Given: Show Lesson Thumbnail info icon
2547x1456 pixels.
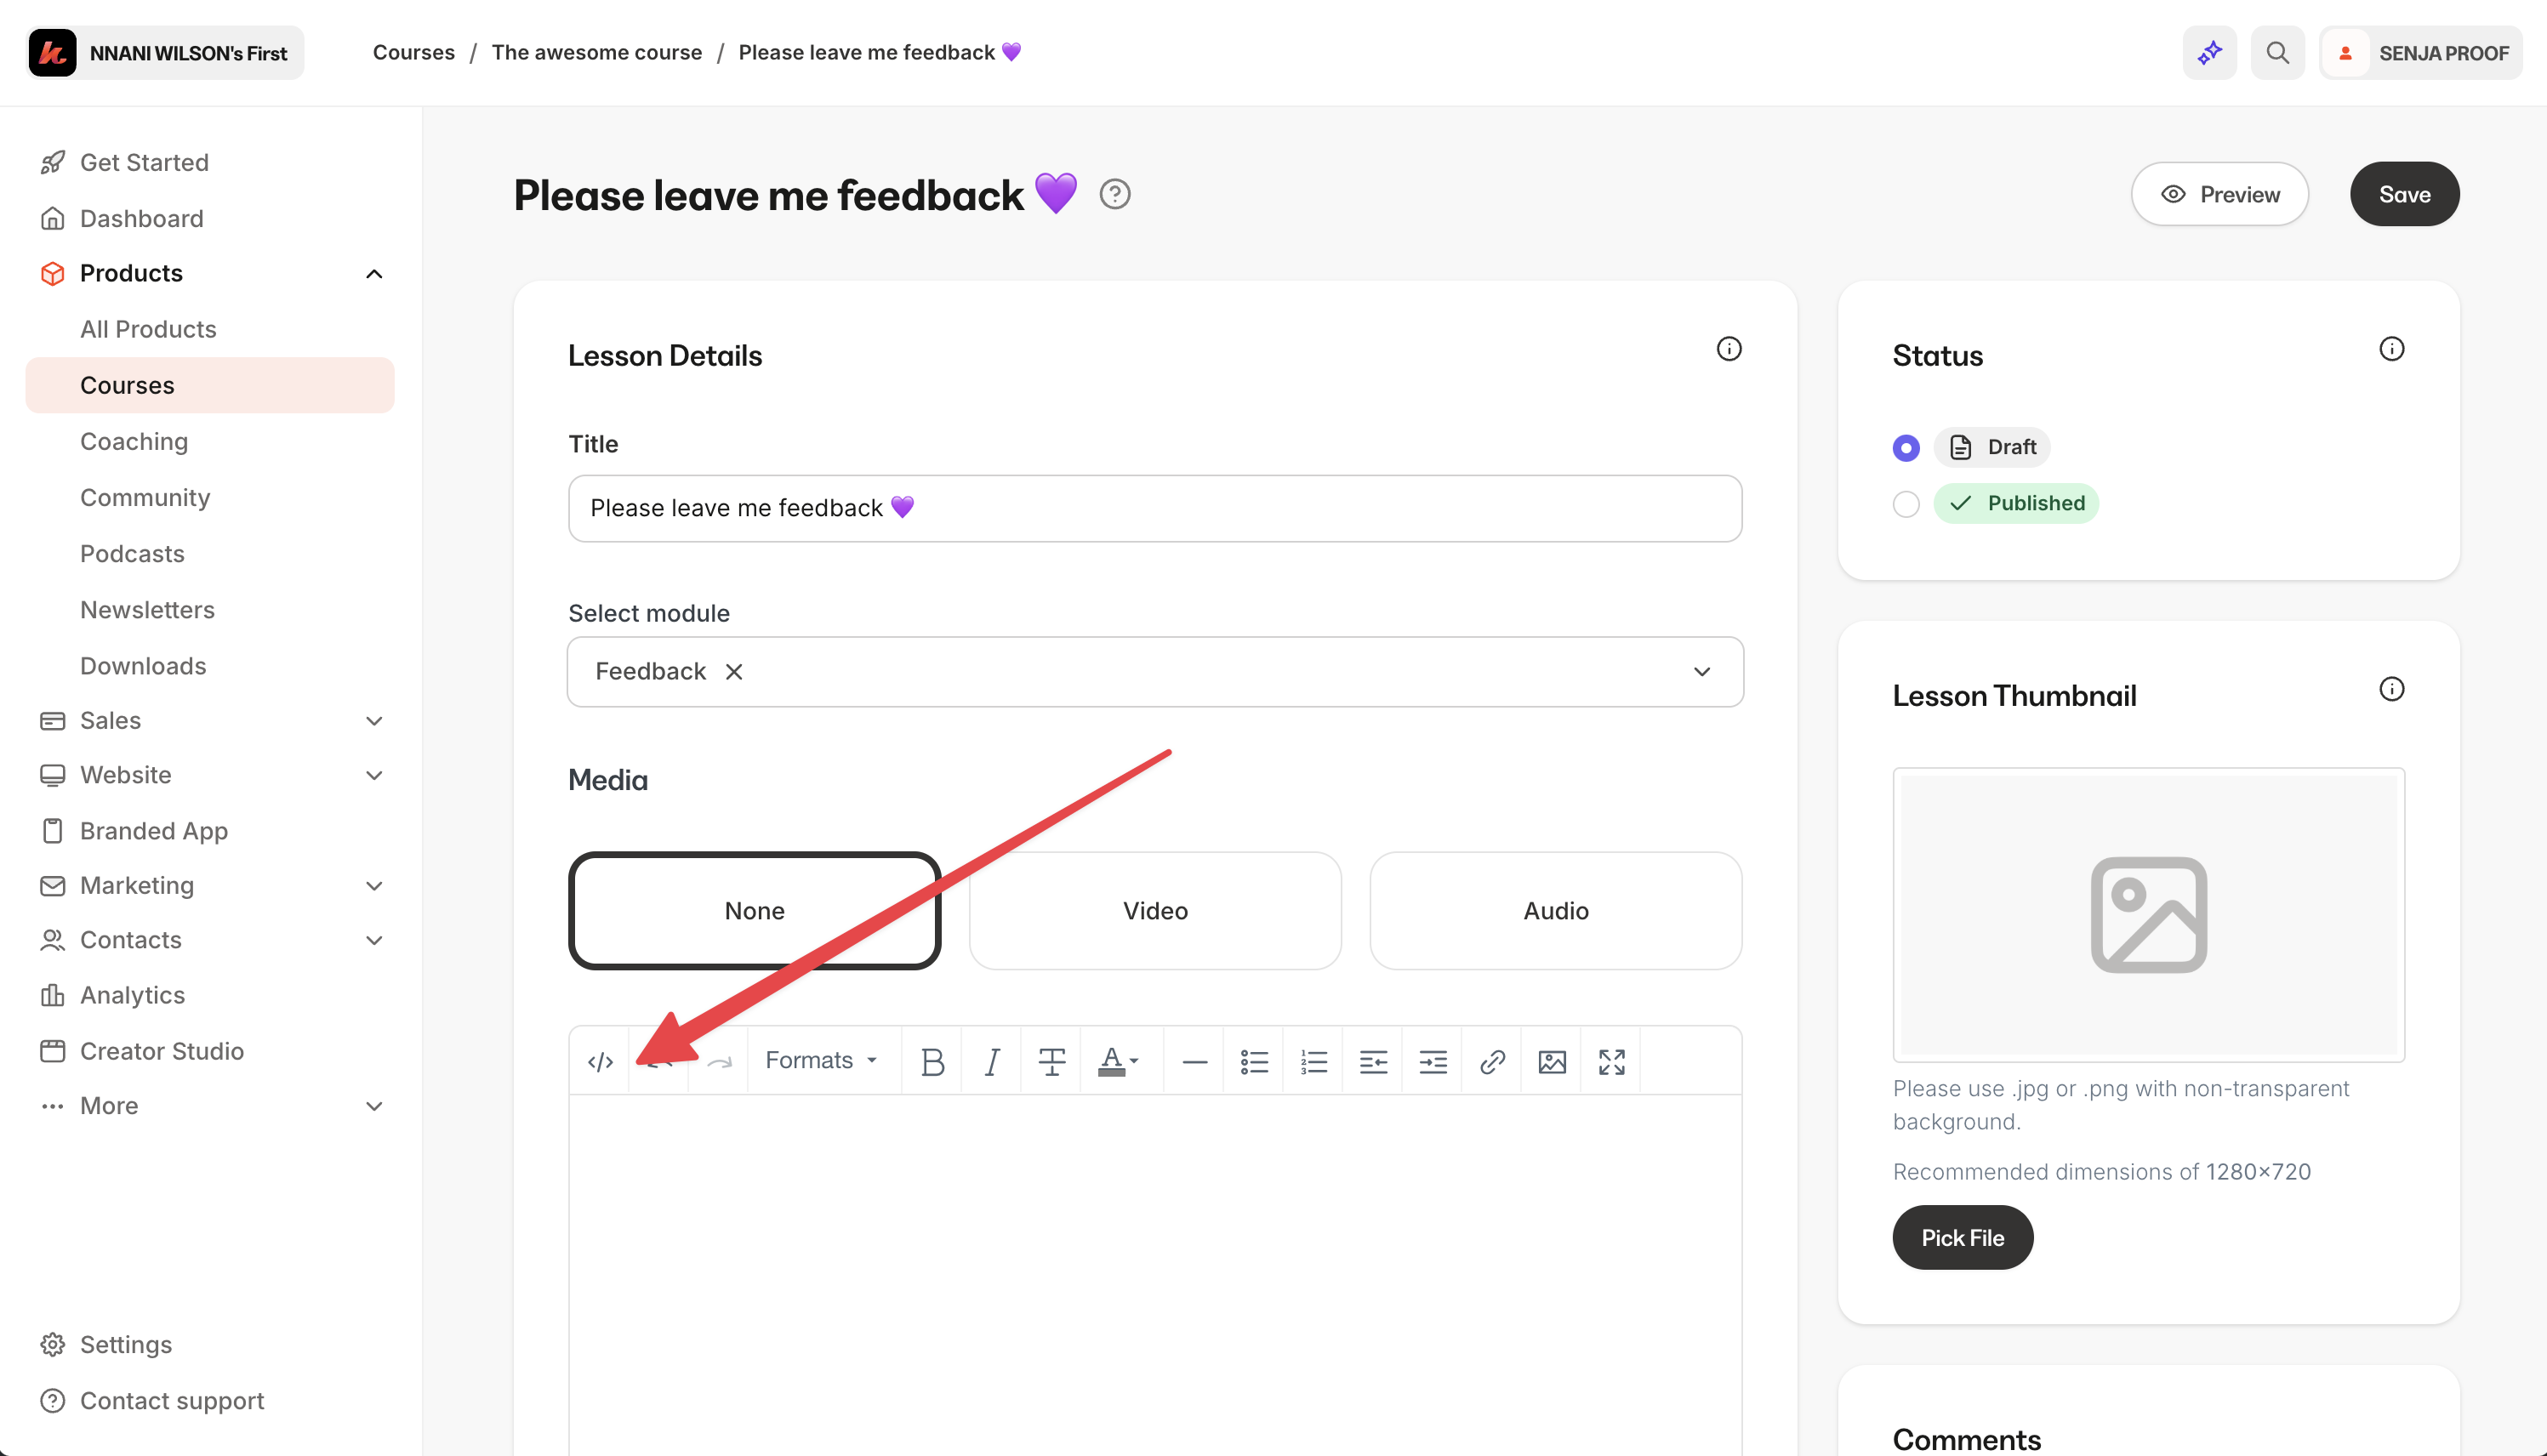Looking at the screenshot, I should pos(2391,689).
